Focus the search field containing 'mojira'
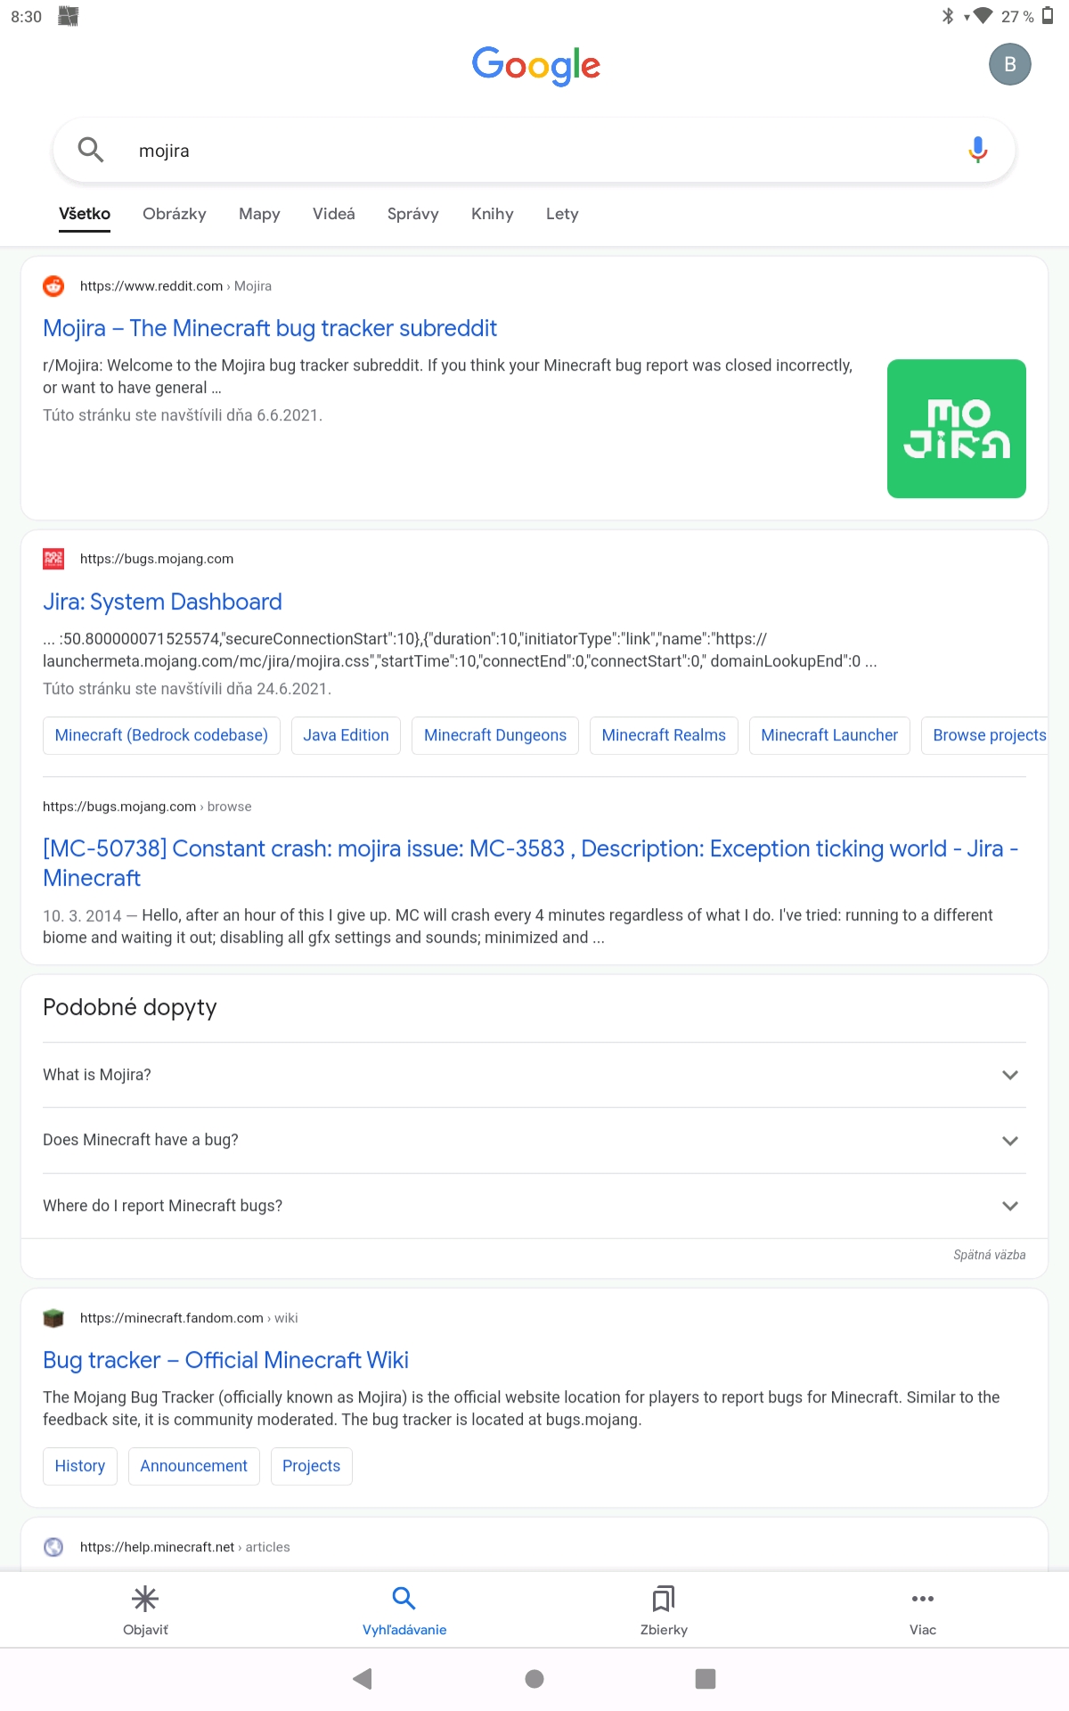This screenshot has width=1069, height=1711. point(534,150)
